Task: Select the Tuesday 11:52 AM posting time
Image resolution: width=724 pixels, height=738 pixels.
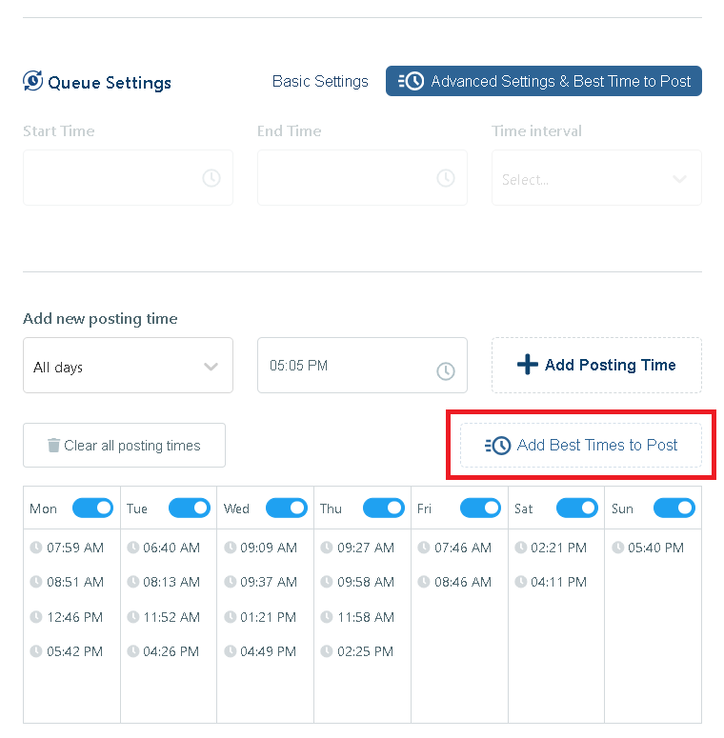Action: [x=171, y=617]
